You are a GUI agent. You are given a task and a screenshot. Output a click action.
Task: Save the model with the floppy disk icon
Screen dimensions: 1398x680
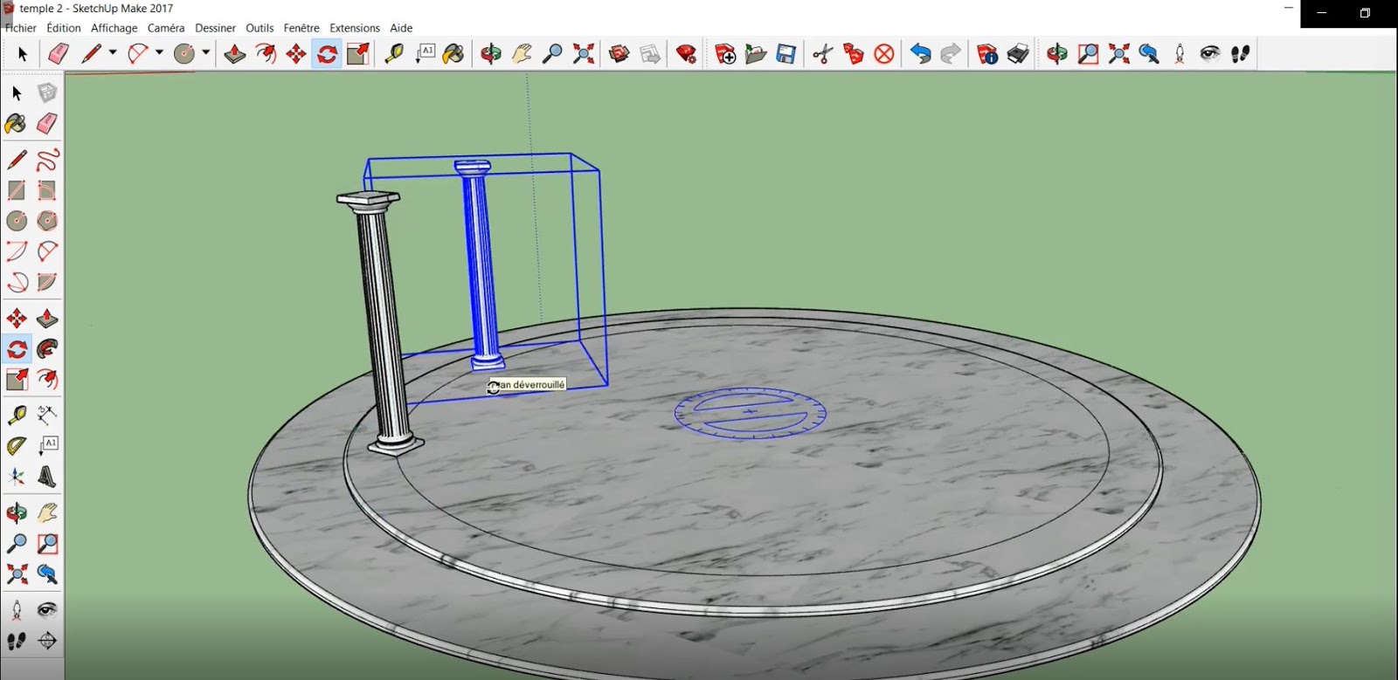pyautogui.click(x=786, y=54)
